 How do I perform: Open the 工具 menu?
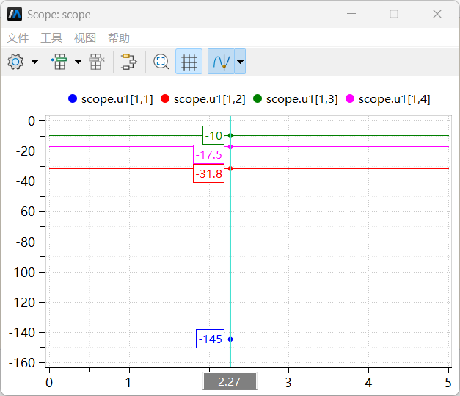pyautogui.click(x=51, y=38)
